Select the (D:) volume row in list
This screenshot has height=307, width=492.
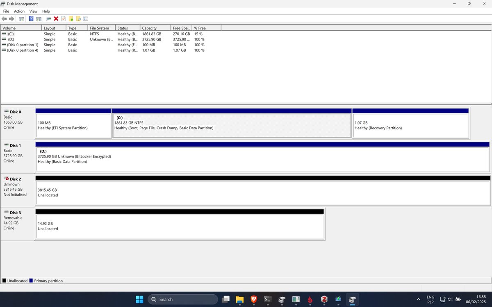(x=111, y=39)
